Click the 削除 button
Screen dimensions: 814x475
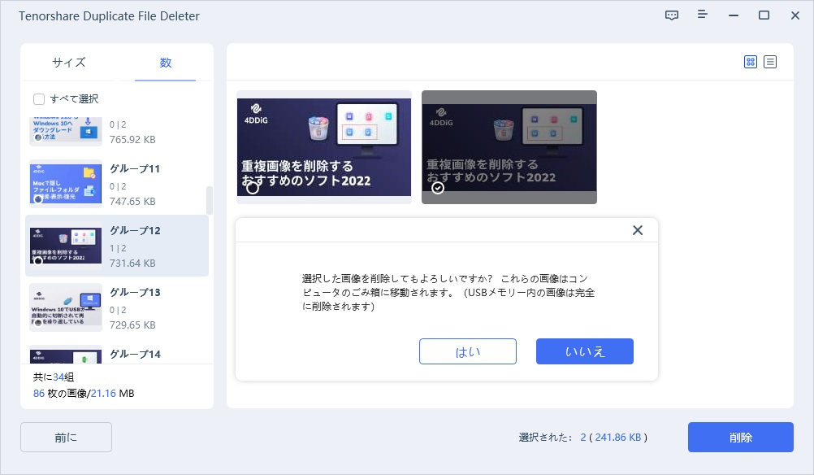[740, 438]
